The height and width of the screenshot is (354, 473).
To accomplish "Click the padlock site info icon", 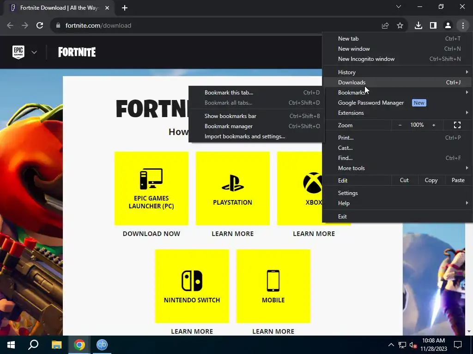I will pos(58,26).
